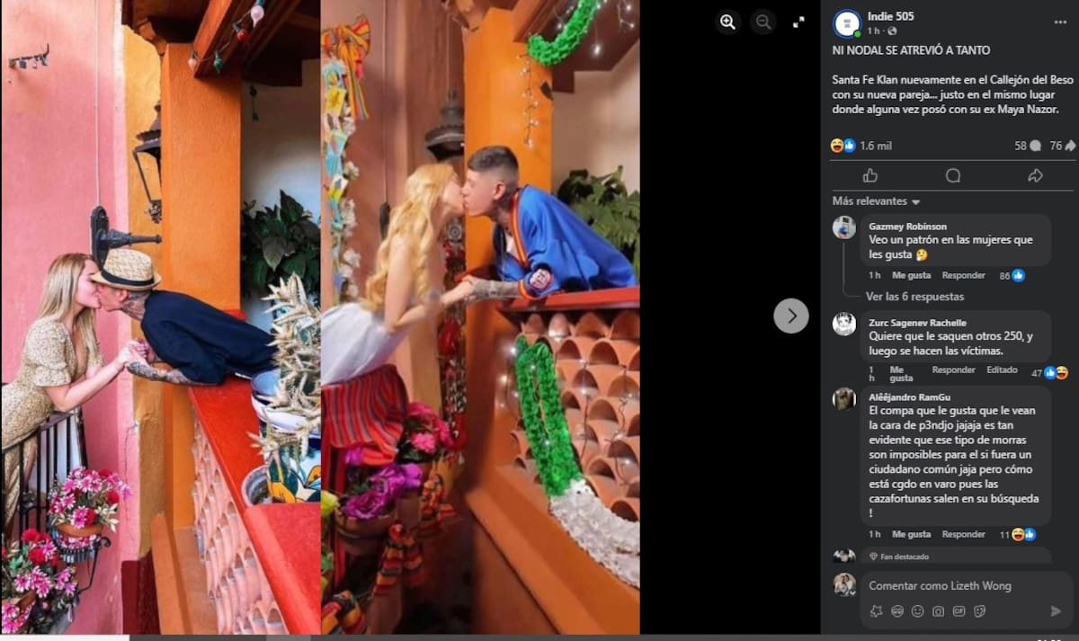View the 11 reactions on Alèējandro's comment
The width and height of the screenshot is (1079, 641).
click(x=1018, y=534)
